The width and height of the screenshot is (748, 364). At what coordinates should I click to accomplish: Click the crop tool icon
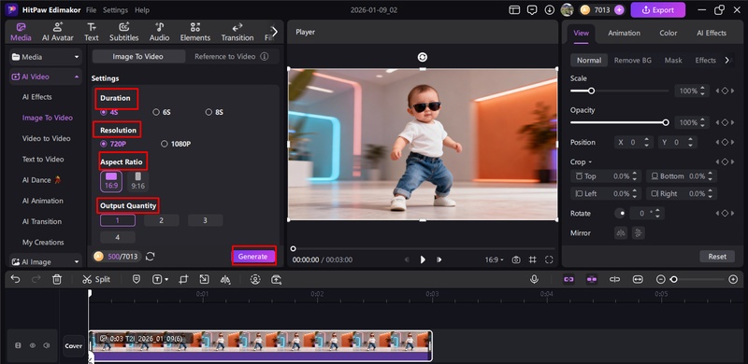[183, 280]
